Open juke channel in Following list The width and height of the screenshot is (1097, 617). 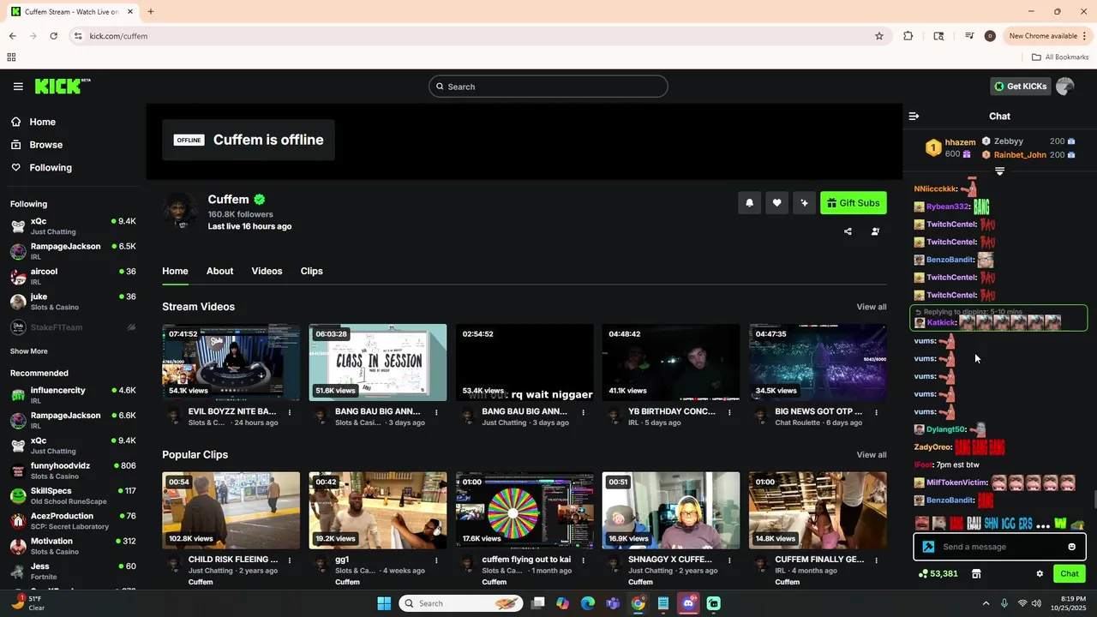point(73,302)
